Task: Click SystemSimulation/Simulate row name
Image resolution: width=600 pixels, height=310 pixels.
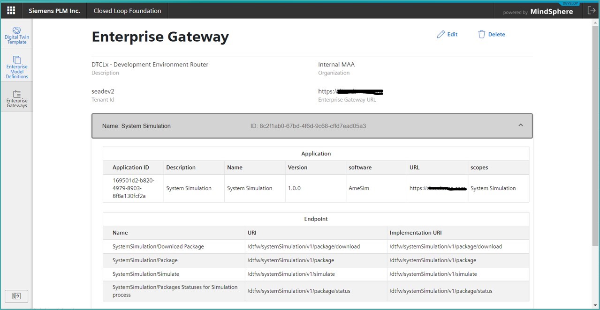Action: (x=146, y=274)
